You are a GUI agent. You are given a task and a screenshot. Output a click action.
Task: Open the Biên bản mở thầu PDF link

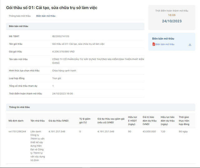click(x=165, y=44)
